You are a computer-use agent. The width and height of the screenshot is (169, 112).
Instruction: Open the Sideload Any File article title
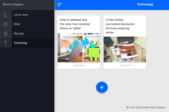coord(74,24)
